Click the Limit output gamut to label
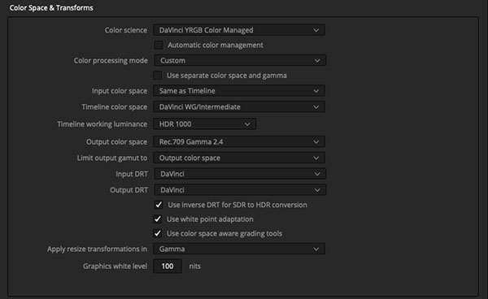488x299 pixels. (x=112, y=158)
